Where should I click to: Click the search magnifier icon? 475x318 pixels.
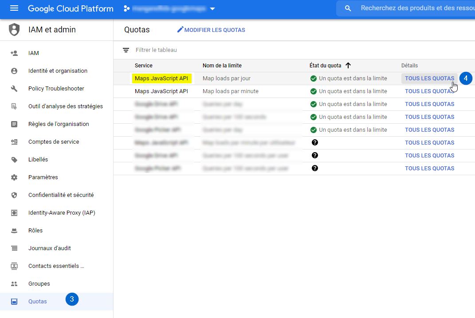348,8
